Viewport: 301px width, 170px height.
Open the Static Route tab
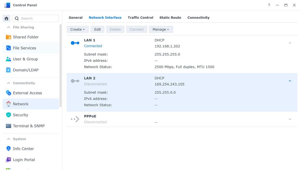pos(170,18)
